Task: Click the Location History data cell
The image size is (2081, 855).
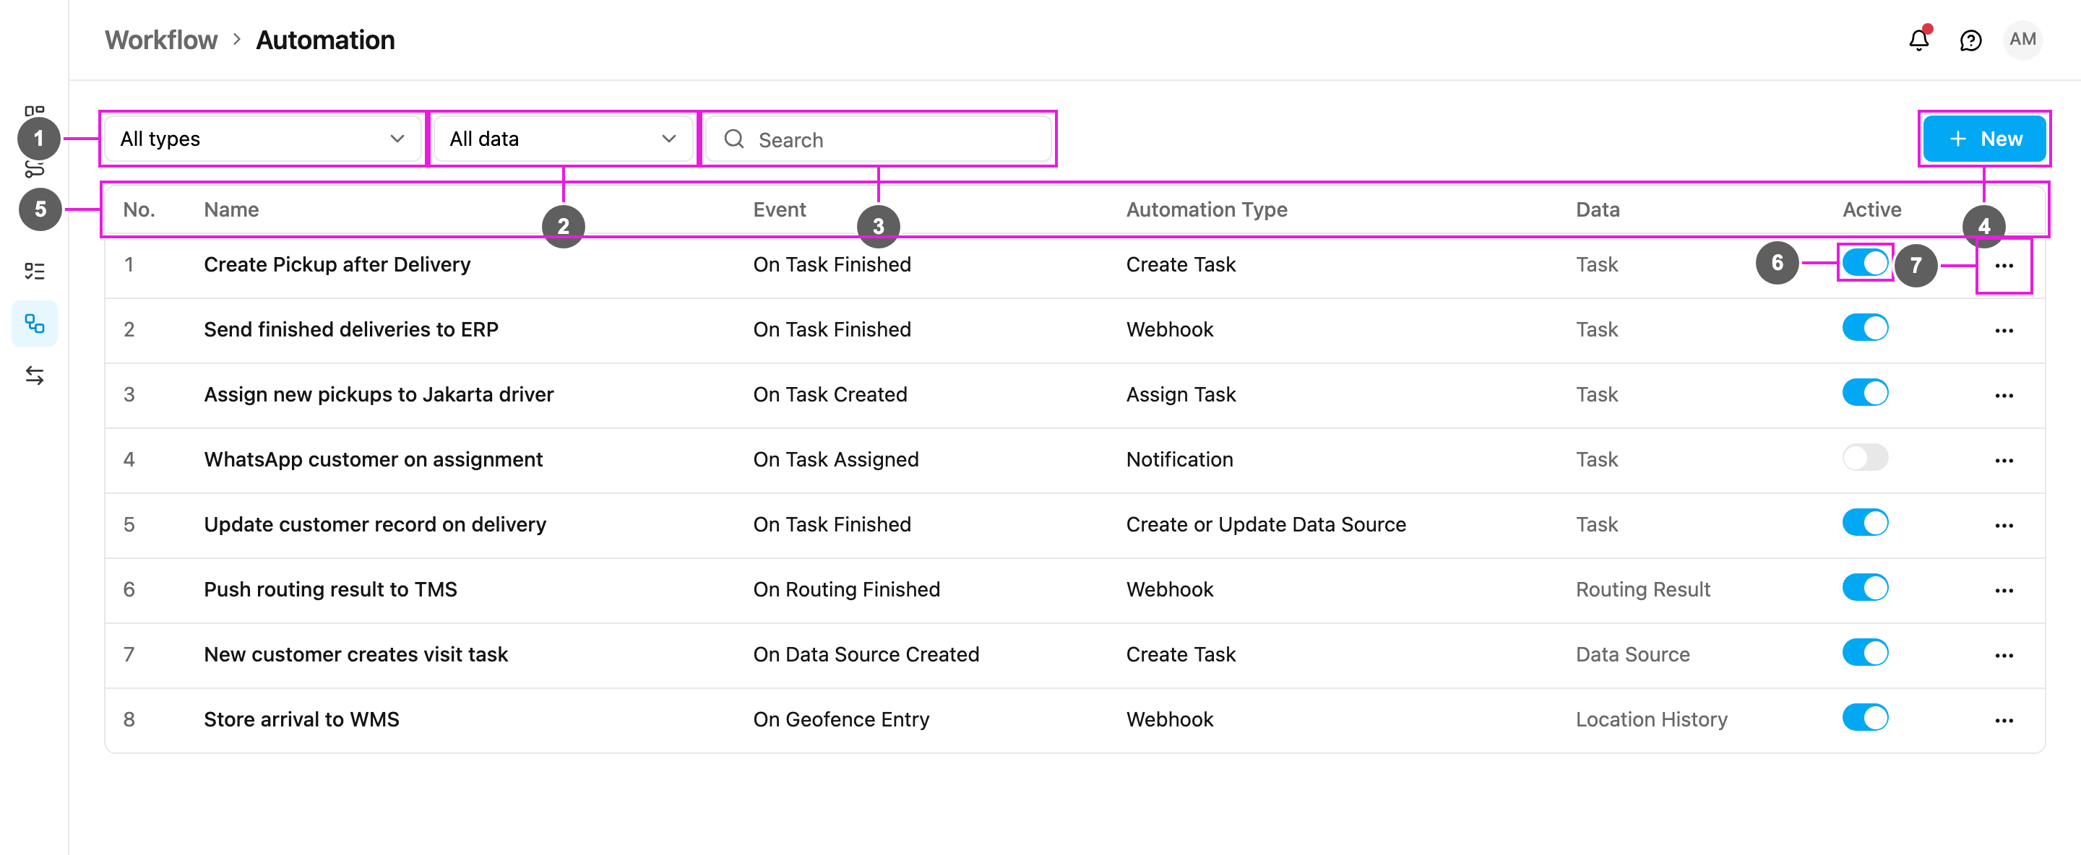Action: coord(1651,719)
